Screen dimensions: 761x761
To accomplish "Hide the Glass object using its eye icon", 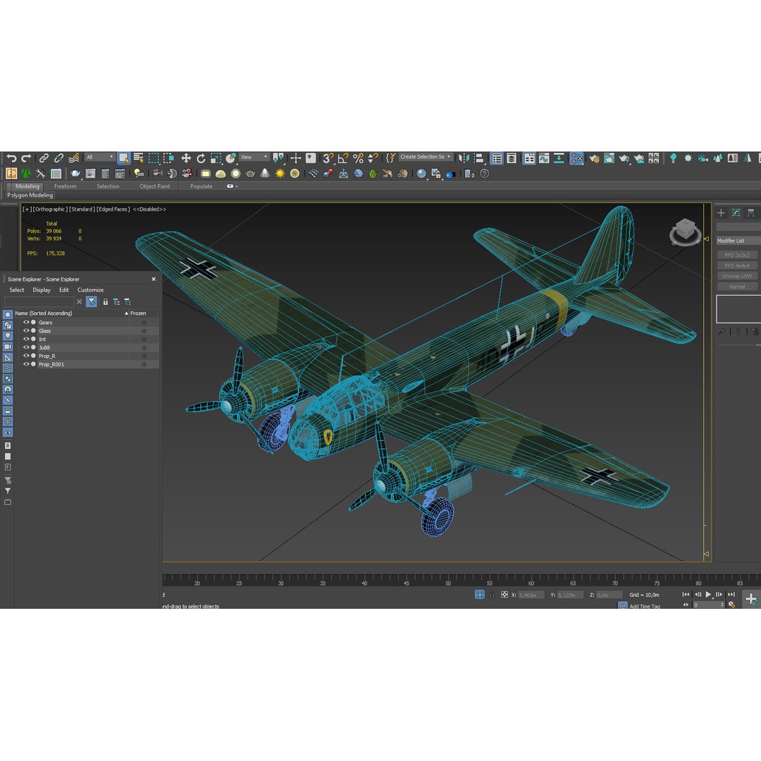I will (x=26, y=330).
